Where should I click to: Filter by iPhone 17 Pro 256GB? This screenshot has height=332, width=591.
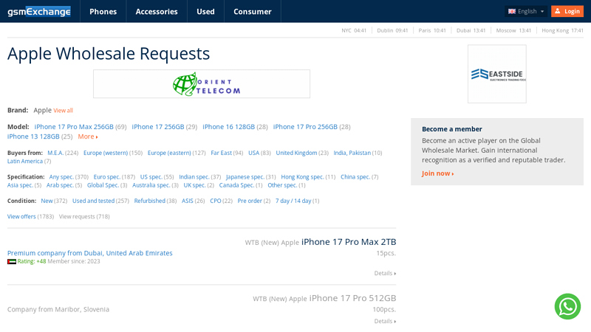(x=305, y=127)
